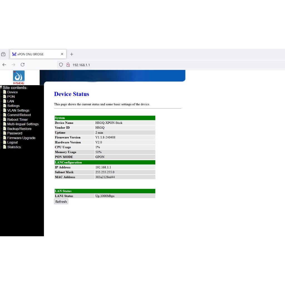
Task: Click the shield tracking protection icon
Action: tap(61, 65)
